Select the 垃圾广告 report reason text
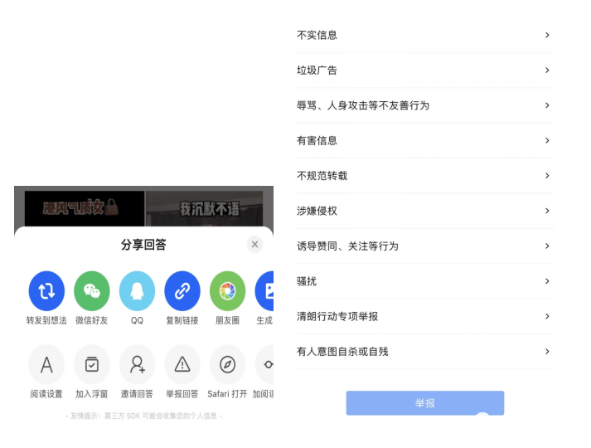Viewport: 591px width, 448px height. (x=317, y=71)
